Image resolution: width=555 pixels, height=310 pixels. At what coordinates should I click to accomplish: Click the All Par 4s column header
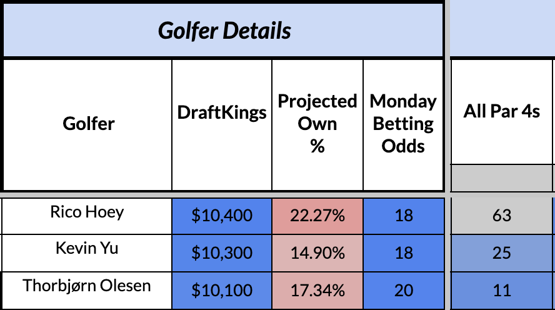[x=501, y=112]
